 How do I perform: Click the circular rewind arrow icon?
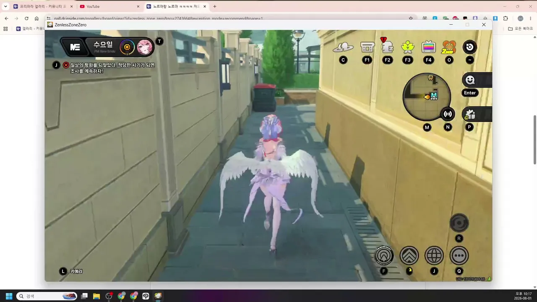[469, 47]
